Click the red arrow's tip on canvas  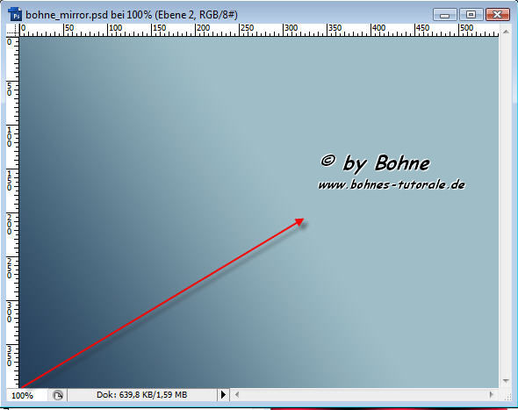tap(300, 221)
